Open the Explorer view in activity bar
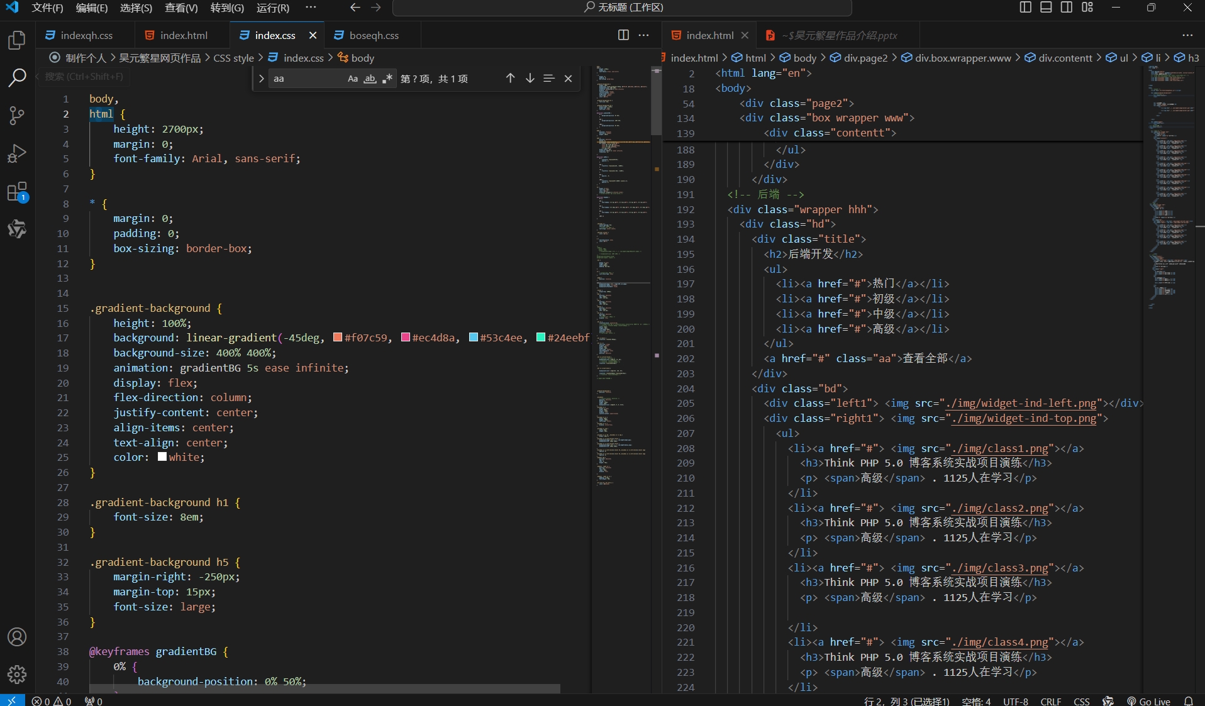 17,40
